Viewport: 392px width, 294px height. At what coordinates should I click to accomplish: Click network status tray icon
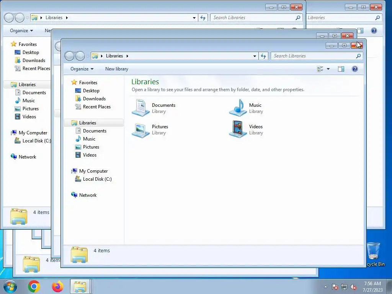[x=344, y=287]
